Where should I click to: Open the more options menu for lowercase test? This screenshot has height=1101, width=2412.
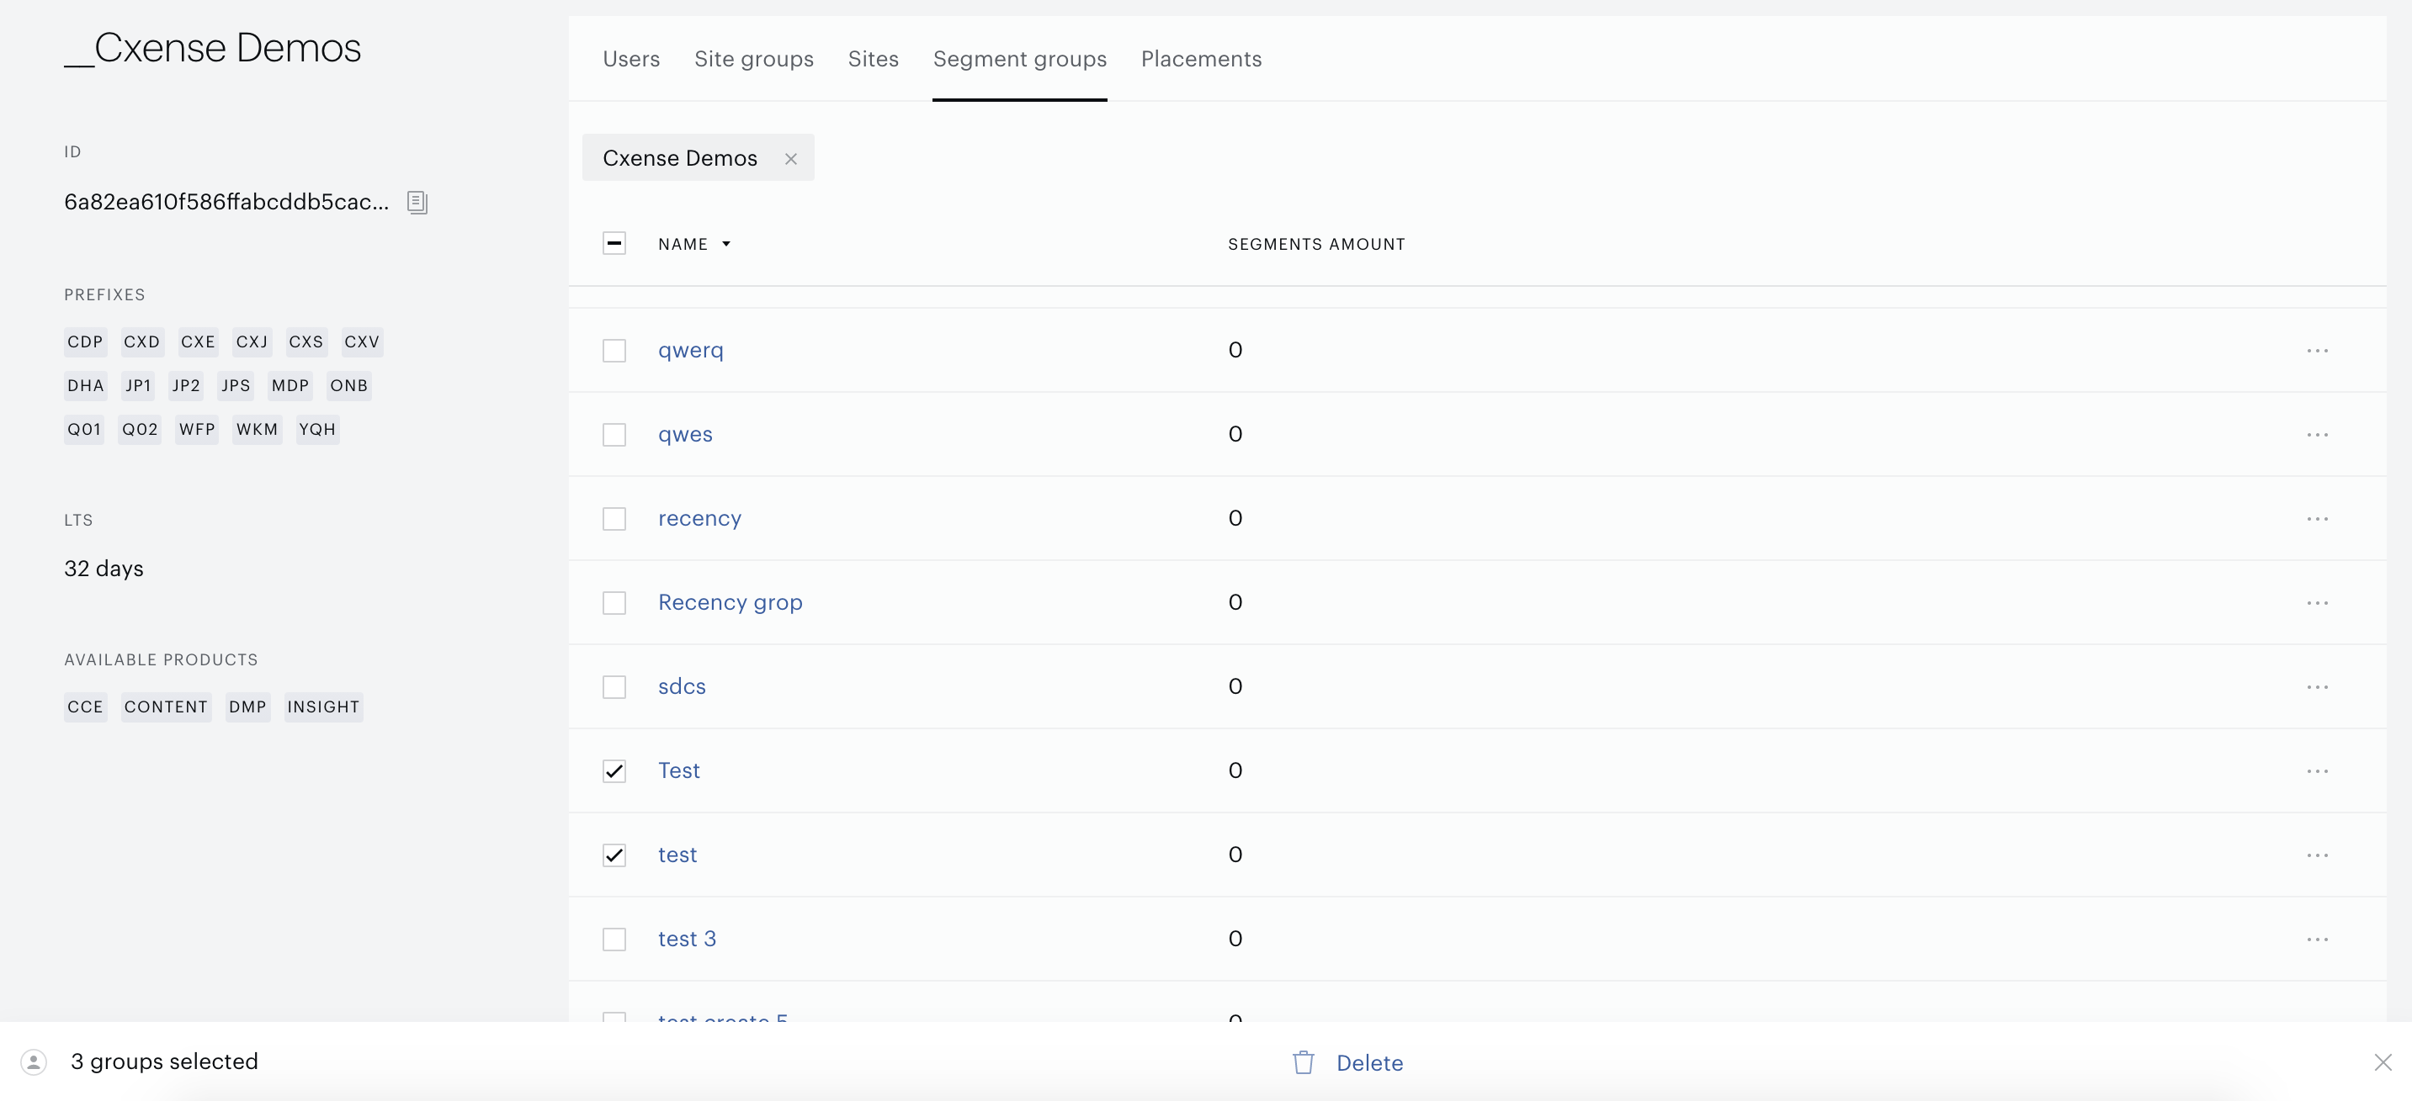[2318, 856]
